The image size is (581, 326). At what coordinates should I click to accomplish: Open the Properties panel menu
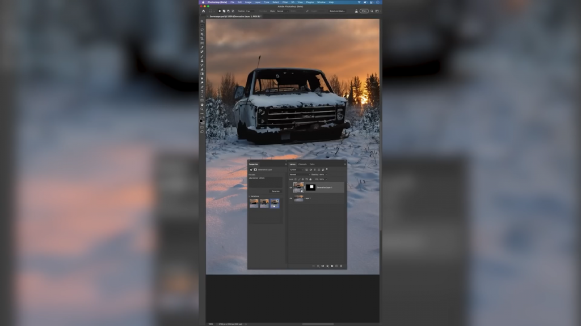tap(286, 164)
